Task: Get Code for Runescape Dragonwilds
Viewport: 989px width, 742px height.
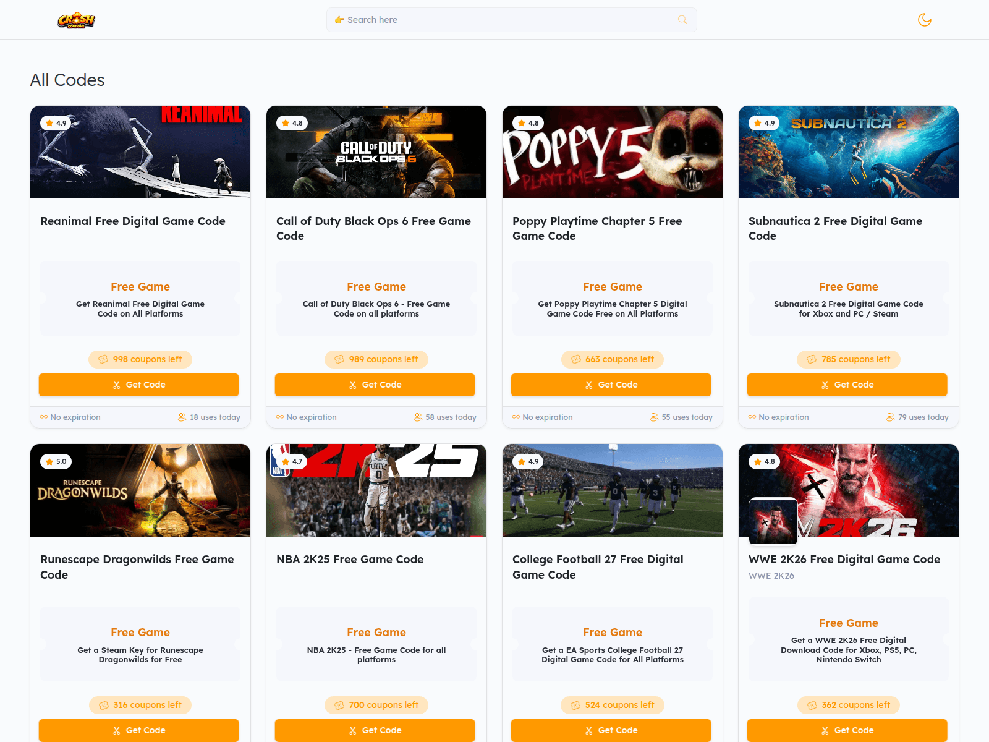Action: (139, 730)
